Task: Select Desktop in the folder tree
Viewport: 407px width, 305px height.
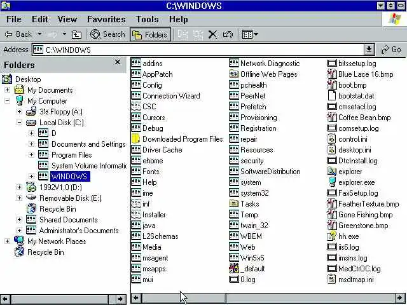Action: (28, 79)
